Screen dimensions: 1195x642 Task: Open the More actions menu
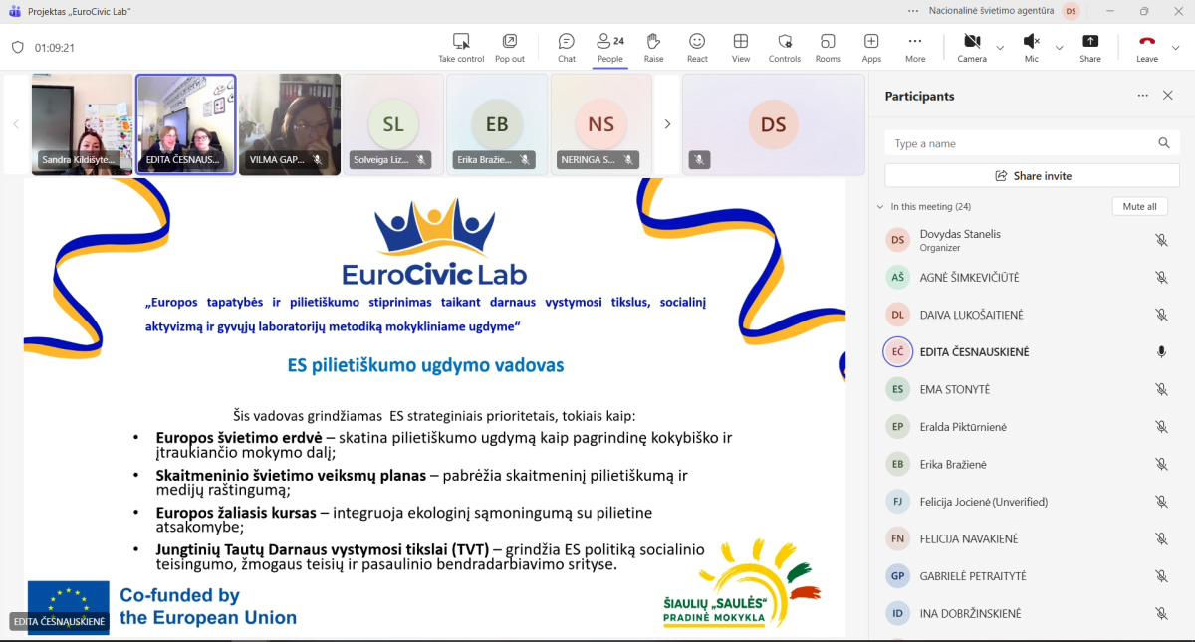tap(914, 47)
